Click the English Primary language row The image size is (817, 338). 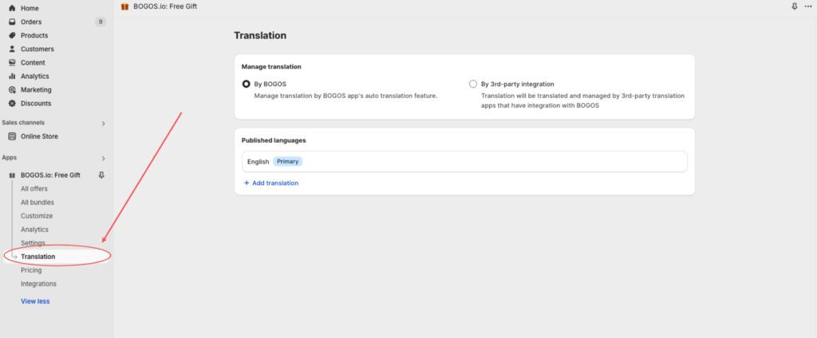464,162
